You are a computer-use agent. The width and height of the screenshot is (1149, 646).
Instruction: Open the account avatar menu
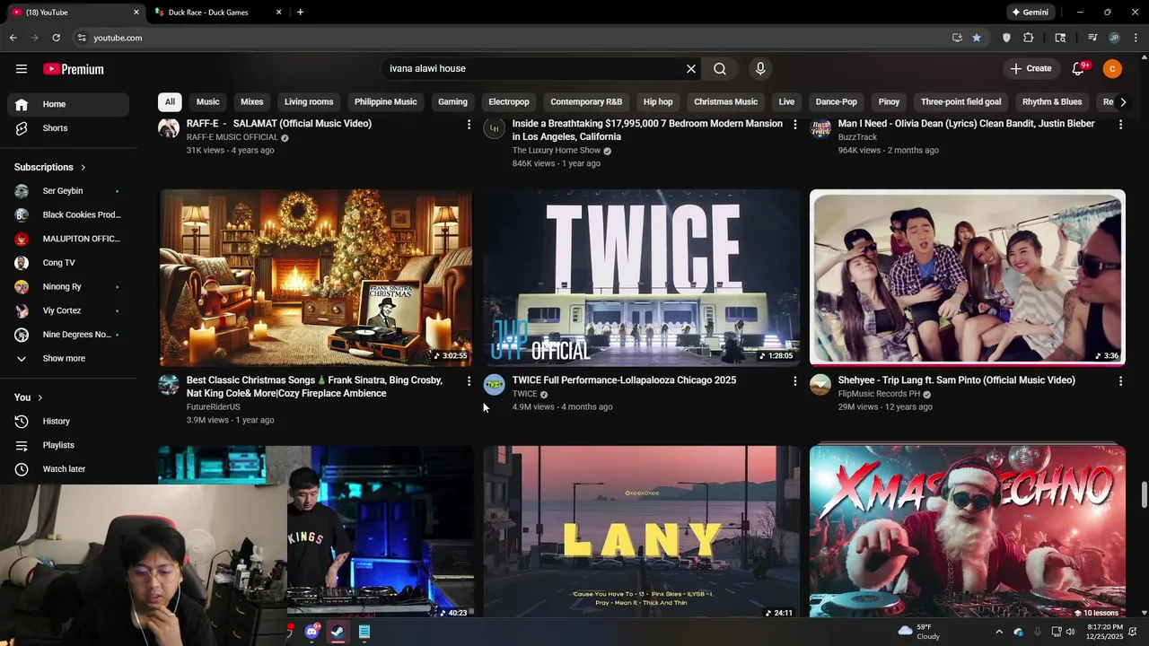[1112, 69]
